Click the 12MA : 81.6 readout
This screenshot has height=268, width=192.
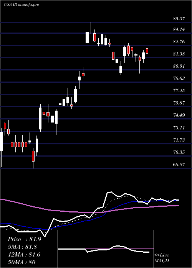point(24,255)
